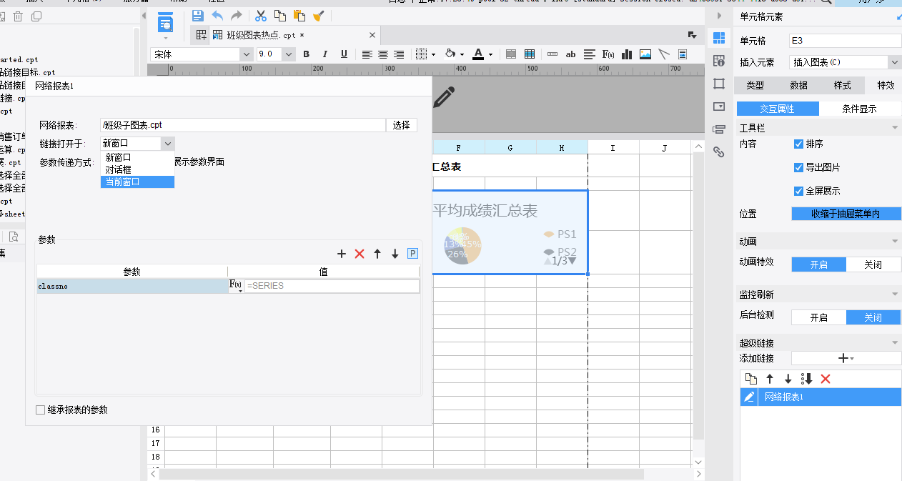Toggle underline formatting
Screen dimensions: 902x481
[x=344, y=54]
